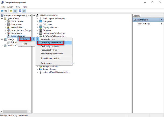Select the Devices by type radio option
This screenshot has width=164, height=117.
54,39
